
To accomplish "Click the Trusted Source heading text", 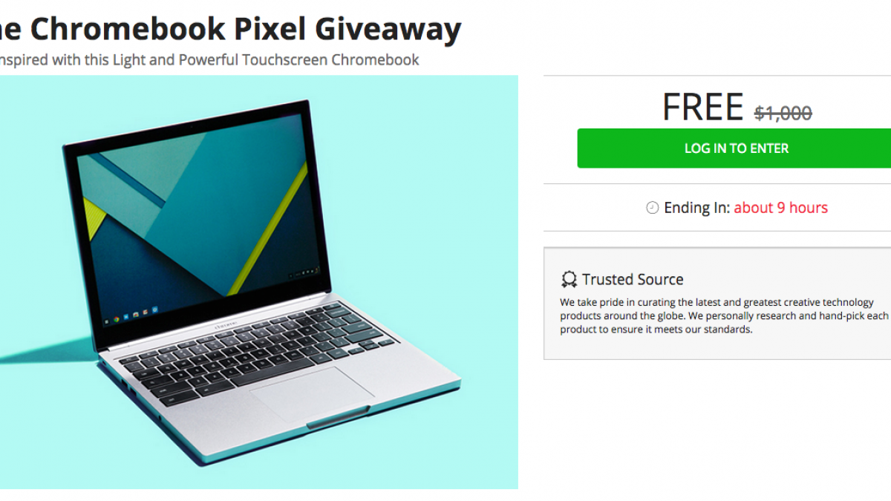I will pos(633,280).
